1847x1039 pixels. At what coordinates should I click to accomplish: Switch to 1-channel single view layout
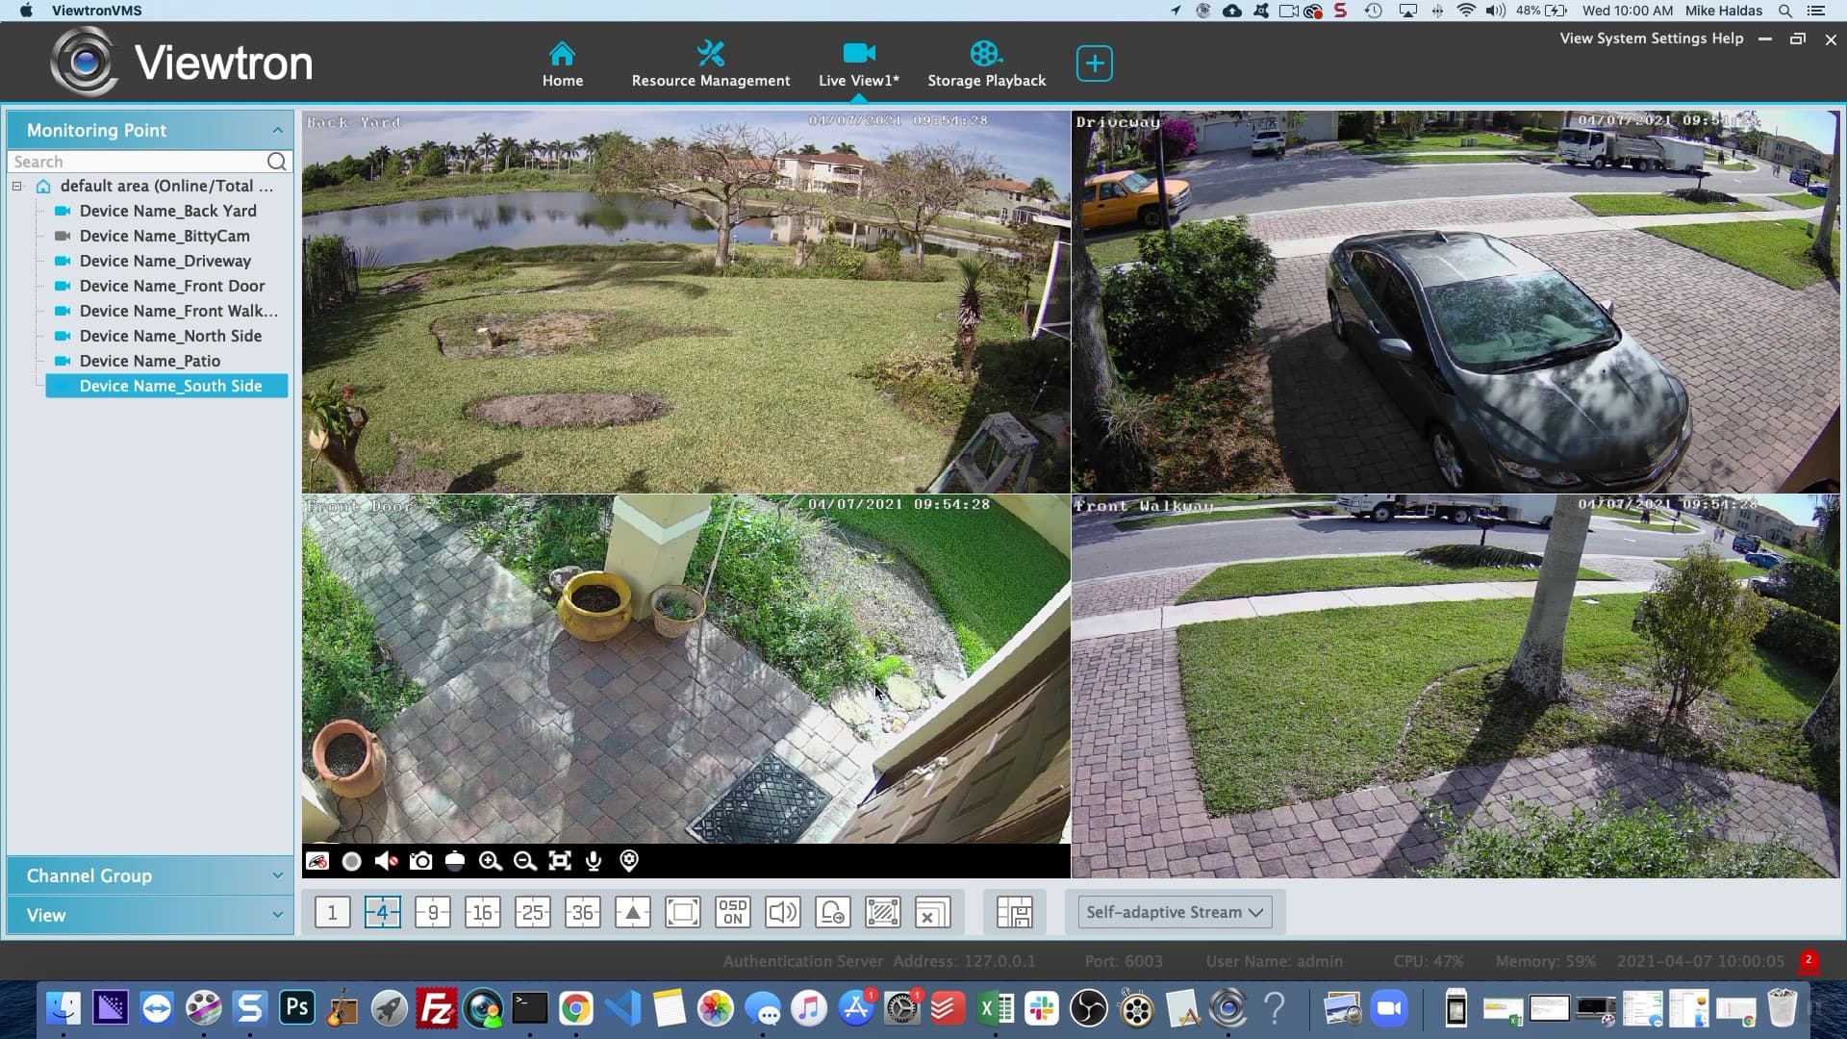[331, 912]
